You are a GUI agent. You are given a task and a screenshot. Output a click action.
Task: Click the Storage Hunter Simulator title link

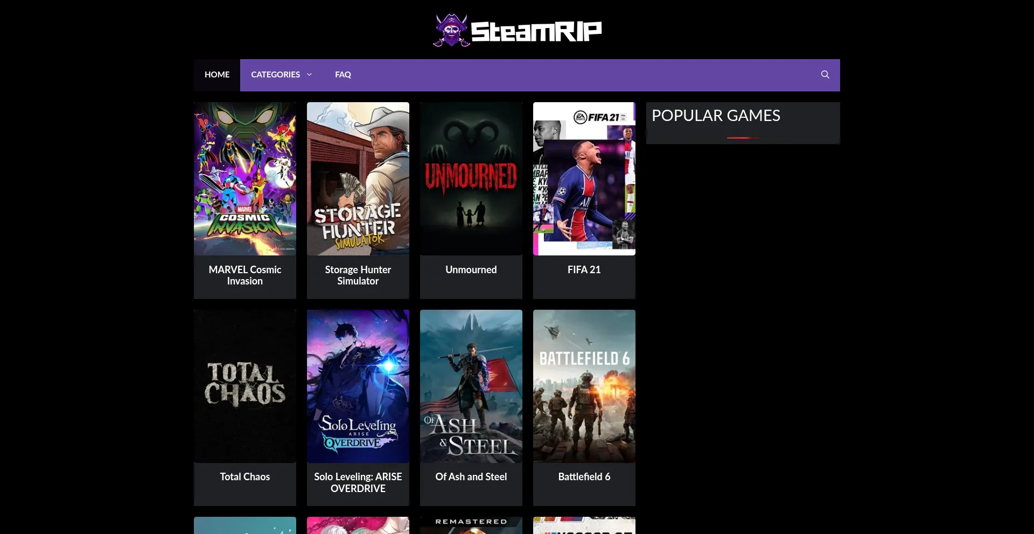click(358, 275)
